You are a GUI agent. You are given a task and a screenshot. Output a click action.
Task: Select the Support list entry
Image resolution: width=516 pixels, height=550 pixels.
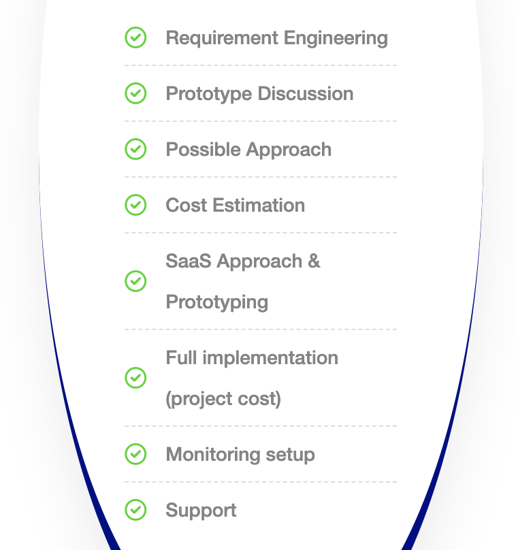(201, 510)
